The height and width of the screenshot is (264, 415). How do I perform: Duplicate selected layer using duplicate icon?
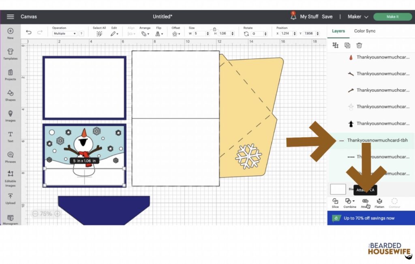pyautogui.click(x=347, y=45)
